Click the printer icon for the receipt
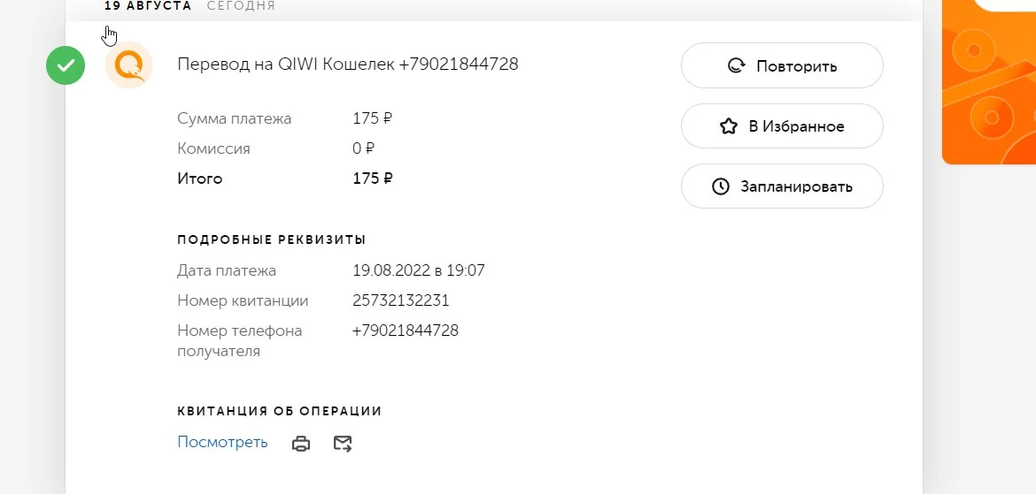Screen dimensions: 1036x494 [x=301, y=444]
